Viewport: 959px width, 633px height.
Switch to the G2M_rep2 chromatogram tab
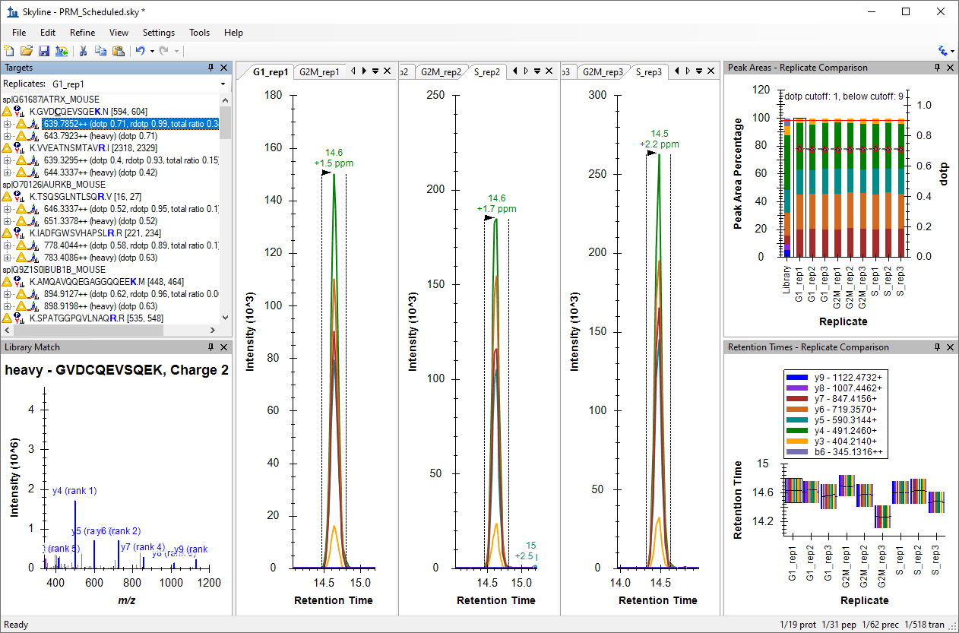(441, 71)
